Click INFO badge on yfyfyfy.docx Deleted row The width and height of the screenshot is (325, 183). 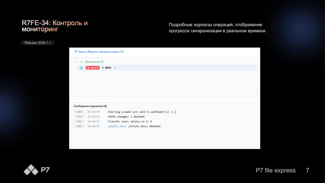pos(79,126)
